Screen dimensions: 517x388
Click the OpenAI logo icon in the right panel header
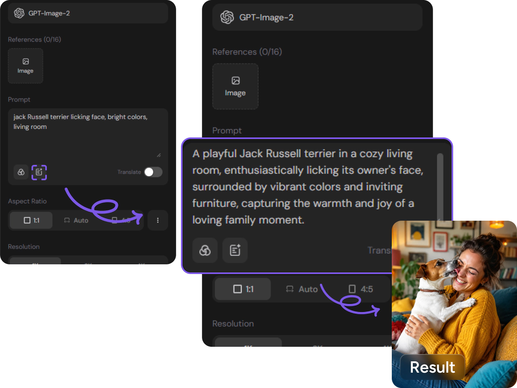coord(227,17)
